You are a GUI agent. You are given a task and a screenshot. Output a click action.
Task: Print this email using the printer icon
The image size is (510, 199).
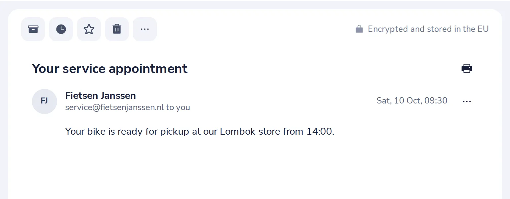click(467, 68)
